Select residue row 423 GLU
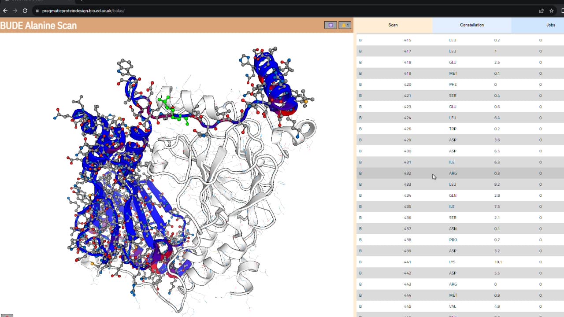The height and width of the screenshot is (317, 564). click(x=460, y=107)
